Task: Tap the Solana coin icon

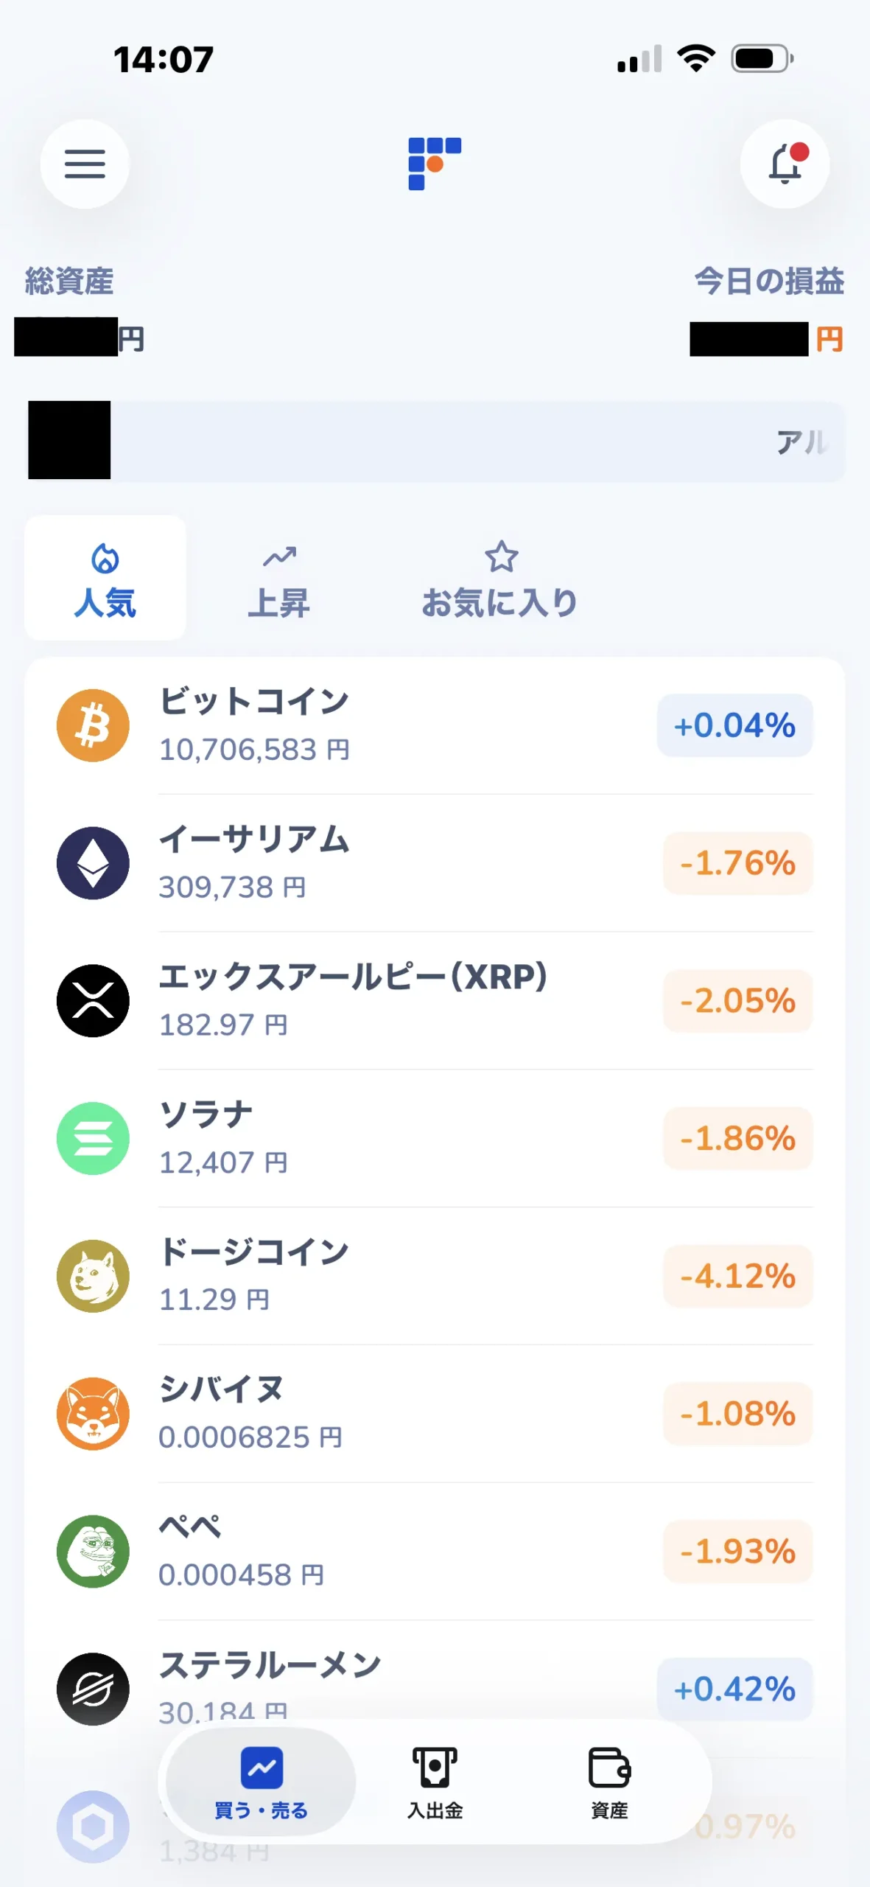Action: pyautogui.click(x=93, y=1139)
